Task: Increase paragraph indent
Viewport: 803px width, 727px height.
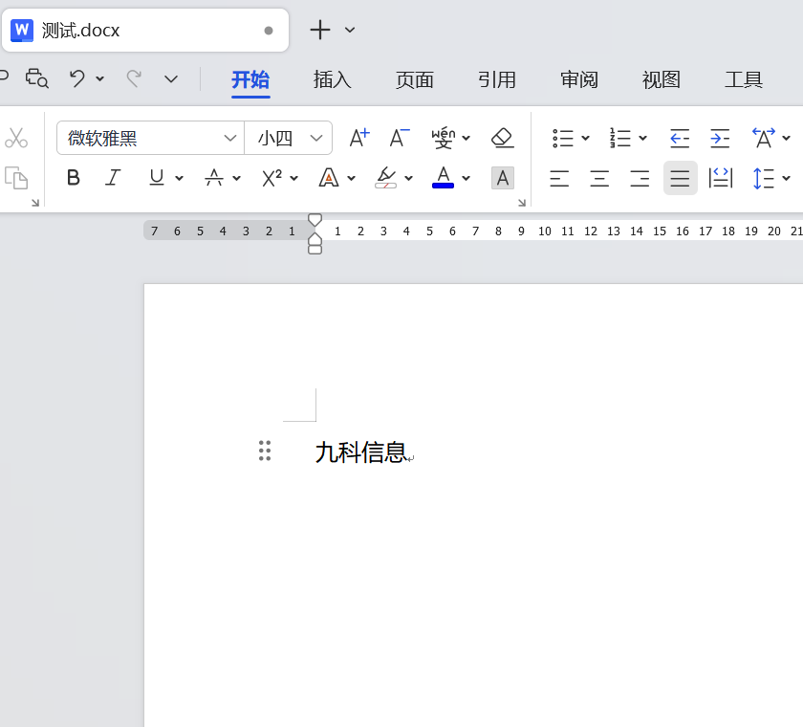Action: coord(720,138)
